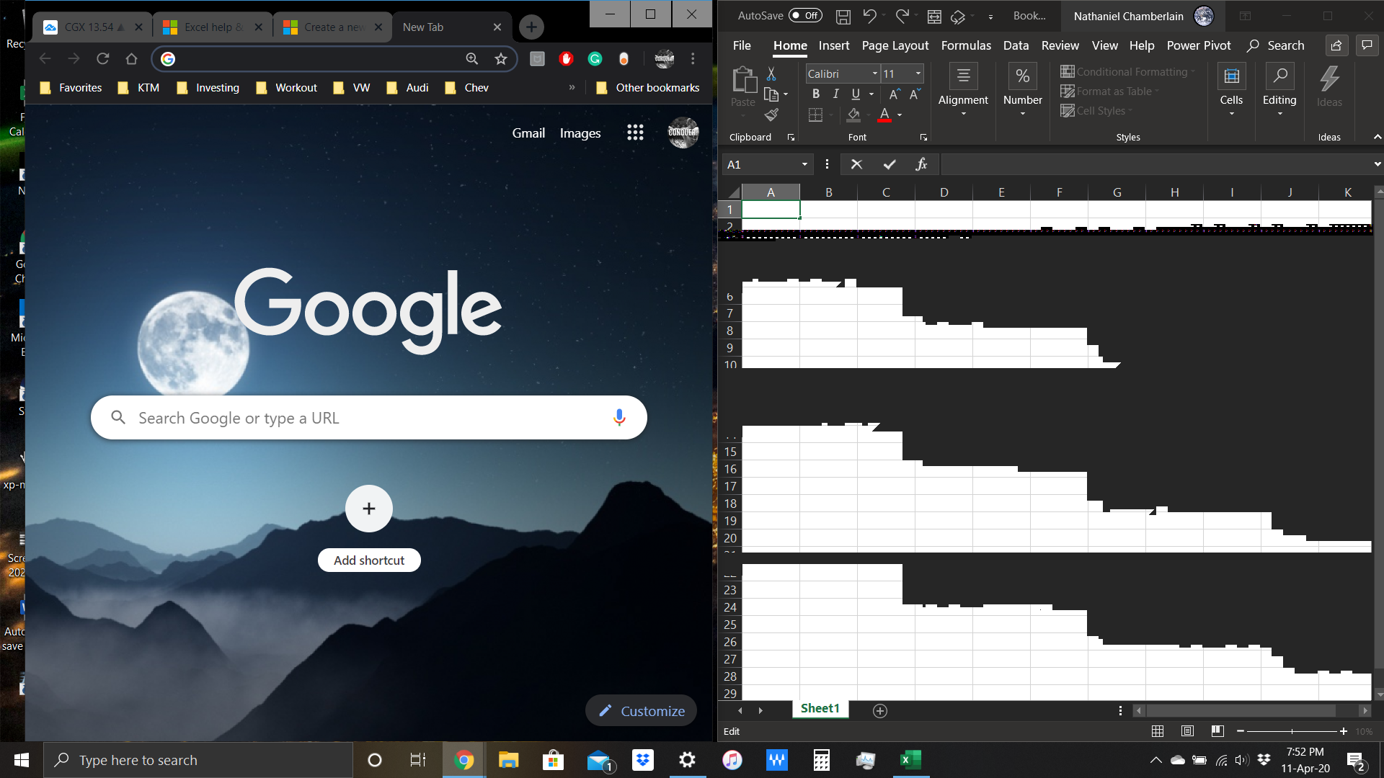Viewport: 1384px width, 778px height.
Task: Click the Google search box
Action: tap(369, 418)
